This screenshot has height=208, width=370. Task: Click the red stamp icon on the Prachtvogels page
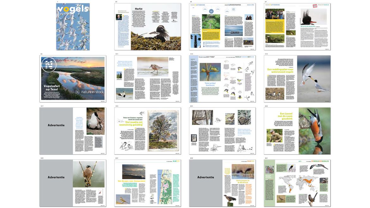pyautogui.click(x=315, y=6)
